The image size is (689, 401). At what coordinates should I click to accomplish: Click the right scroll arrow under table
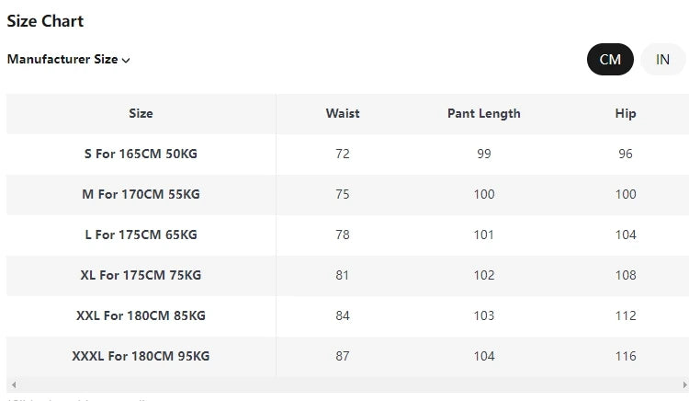tap(683, 384)
